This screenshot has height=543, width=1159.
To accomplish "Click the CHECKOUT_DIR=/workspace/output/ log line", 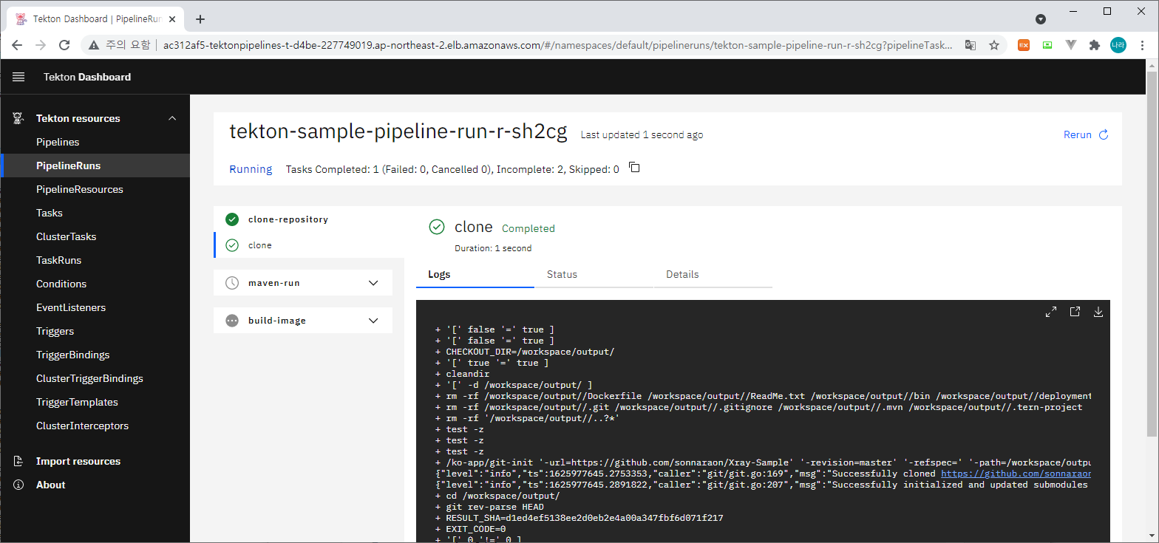I will coord(525,352).
